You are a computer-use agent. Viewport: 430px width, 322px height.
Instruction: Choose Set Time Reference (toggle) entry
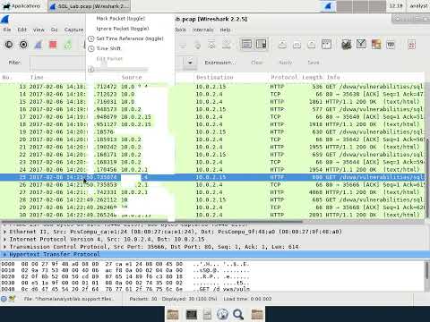click(130, 38)
